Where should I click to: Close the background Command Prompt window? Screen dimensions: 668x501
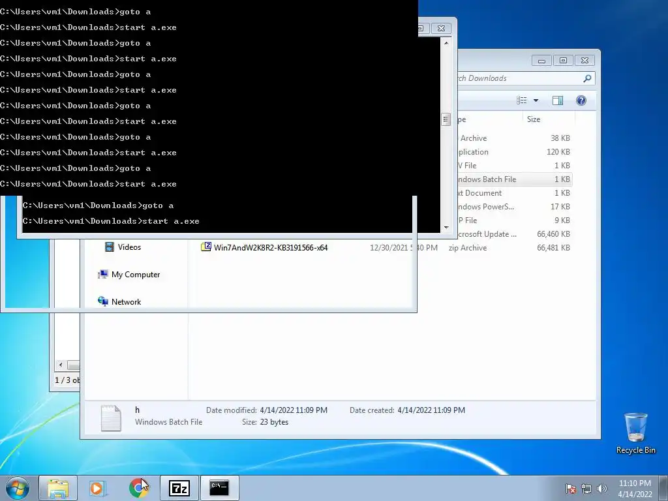[442, 28]
